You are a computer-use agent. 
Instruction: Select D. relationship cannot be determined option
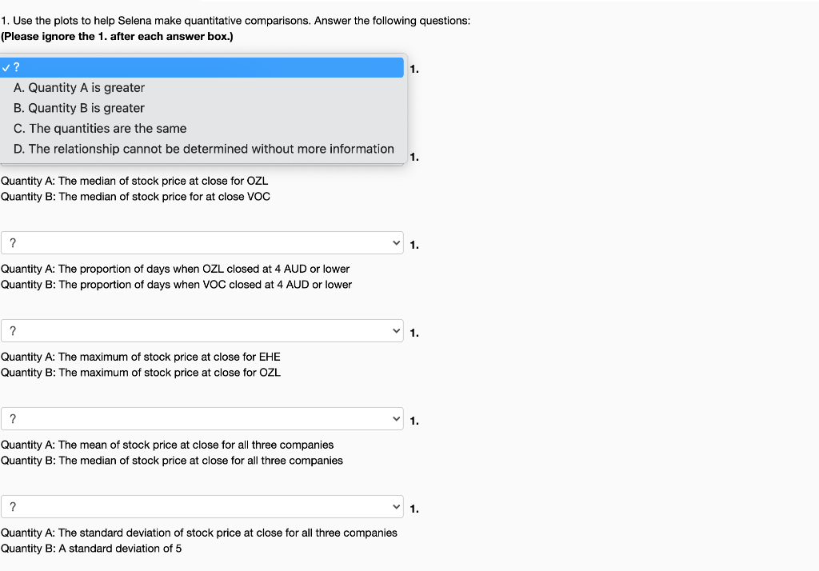coord(204,149)
